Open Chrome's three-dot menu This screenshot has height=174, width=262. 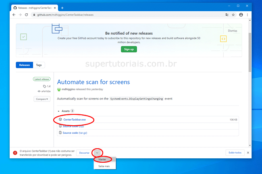pyautogui.click(x=247, y=15)
